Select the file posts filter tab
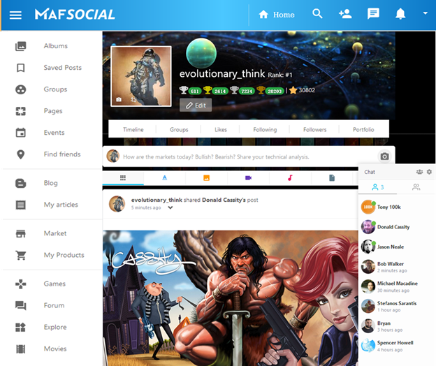436x366 pixels. [x=332, y=178]
